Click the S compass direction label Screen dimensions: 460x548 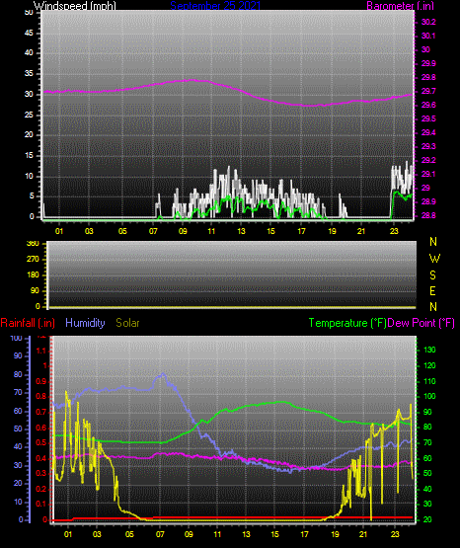point(432,275)
